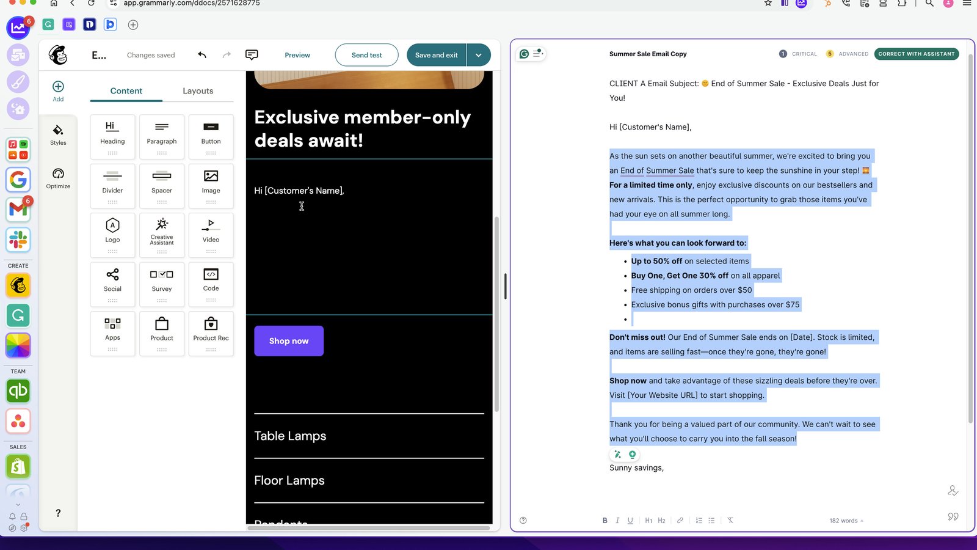Click the Send test button
Image resolution: width=977 pixels, height=550 pixels.
tap(367, 55)
